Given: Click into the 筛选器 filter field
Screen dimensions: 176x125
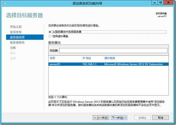Looking at the screenshot, I should pos(113,51).
